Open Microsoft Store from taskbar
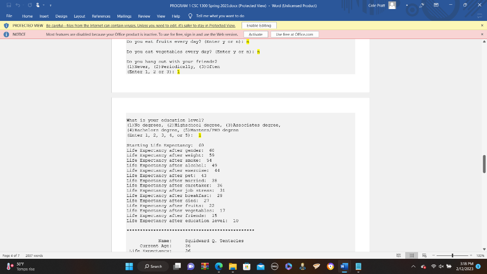The height and width of the screenshot is (274, 487). (247, 266)
